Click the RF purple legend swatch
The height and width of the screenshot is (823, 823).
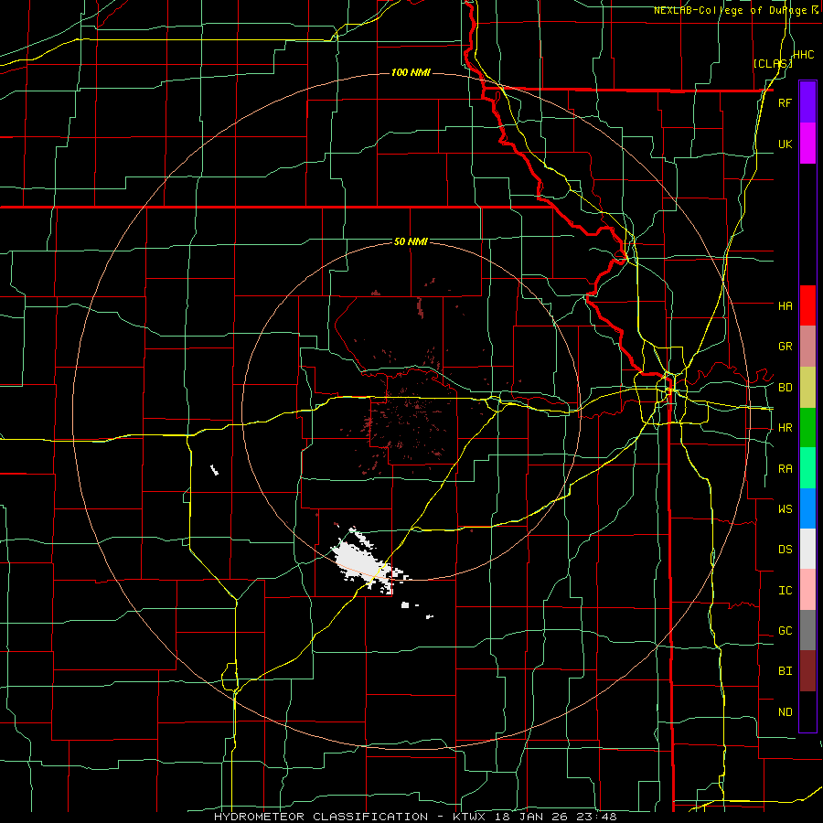click(807, 102)
